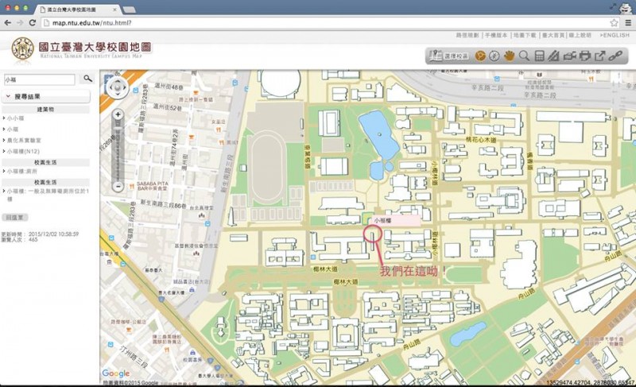Click the 建築物 category header

point(45,110)
